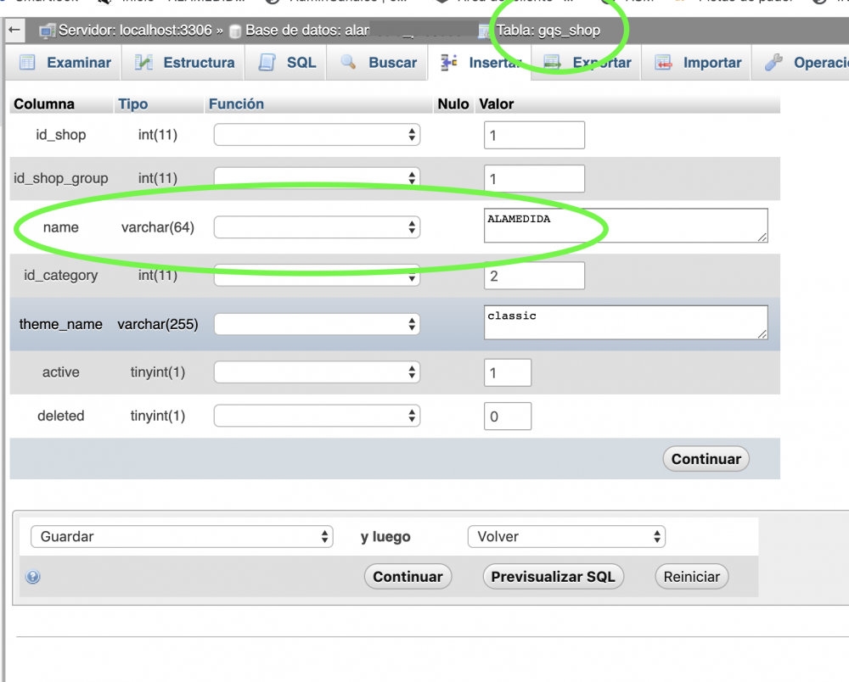The image size is (849, 682).
Task: Click the theme_name column label
Action: [60, 324]
